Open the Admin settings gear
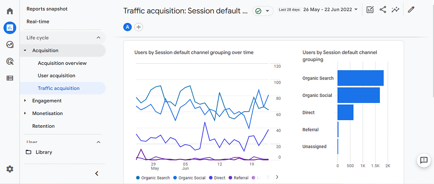This screenshot has width=434, height=184. [x=10, y=169]
